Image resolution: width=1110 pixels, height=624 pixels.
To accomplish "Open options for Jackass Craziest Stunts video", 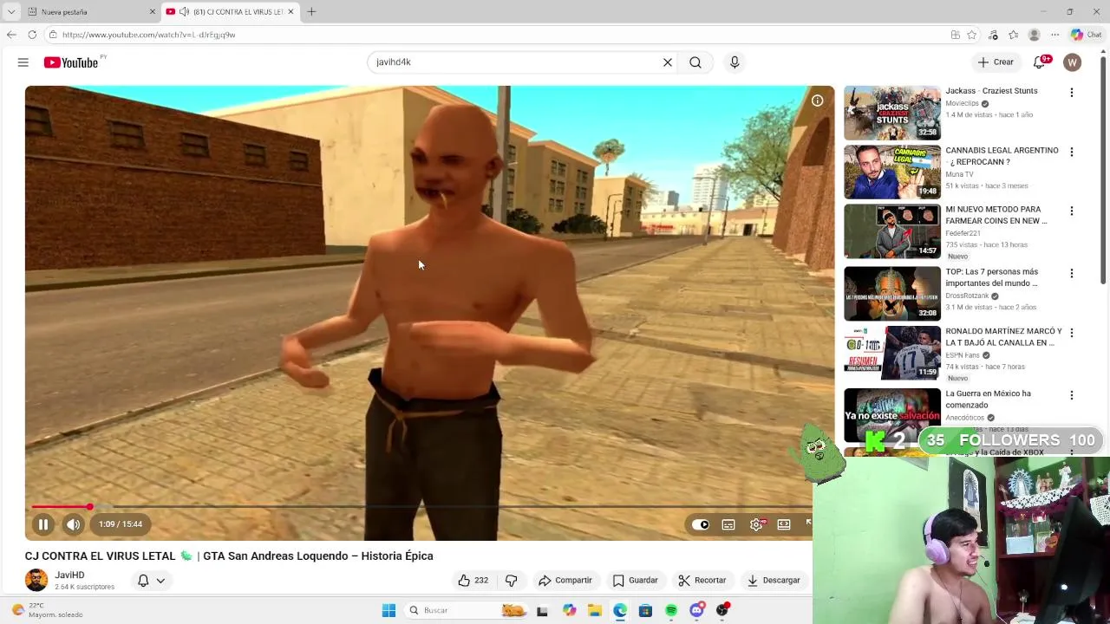I will (1072, 93).
